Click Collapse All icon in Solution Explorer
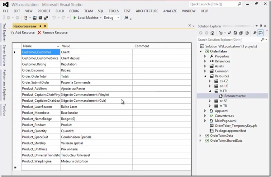This screenshot has width=271, height=177. (x=241, y=33)
